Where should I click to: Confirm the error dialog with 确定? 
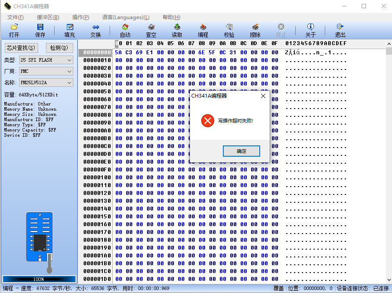[x=241, y=151]
